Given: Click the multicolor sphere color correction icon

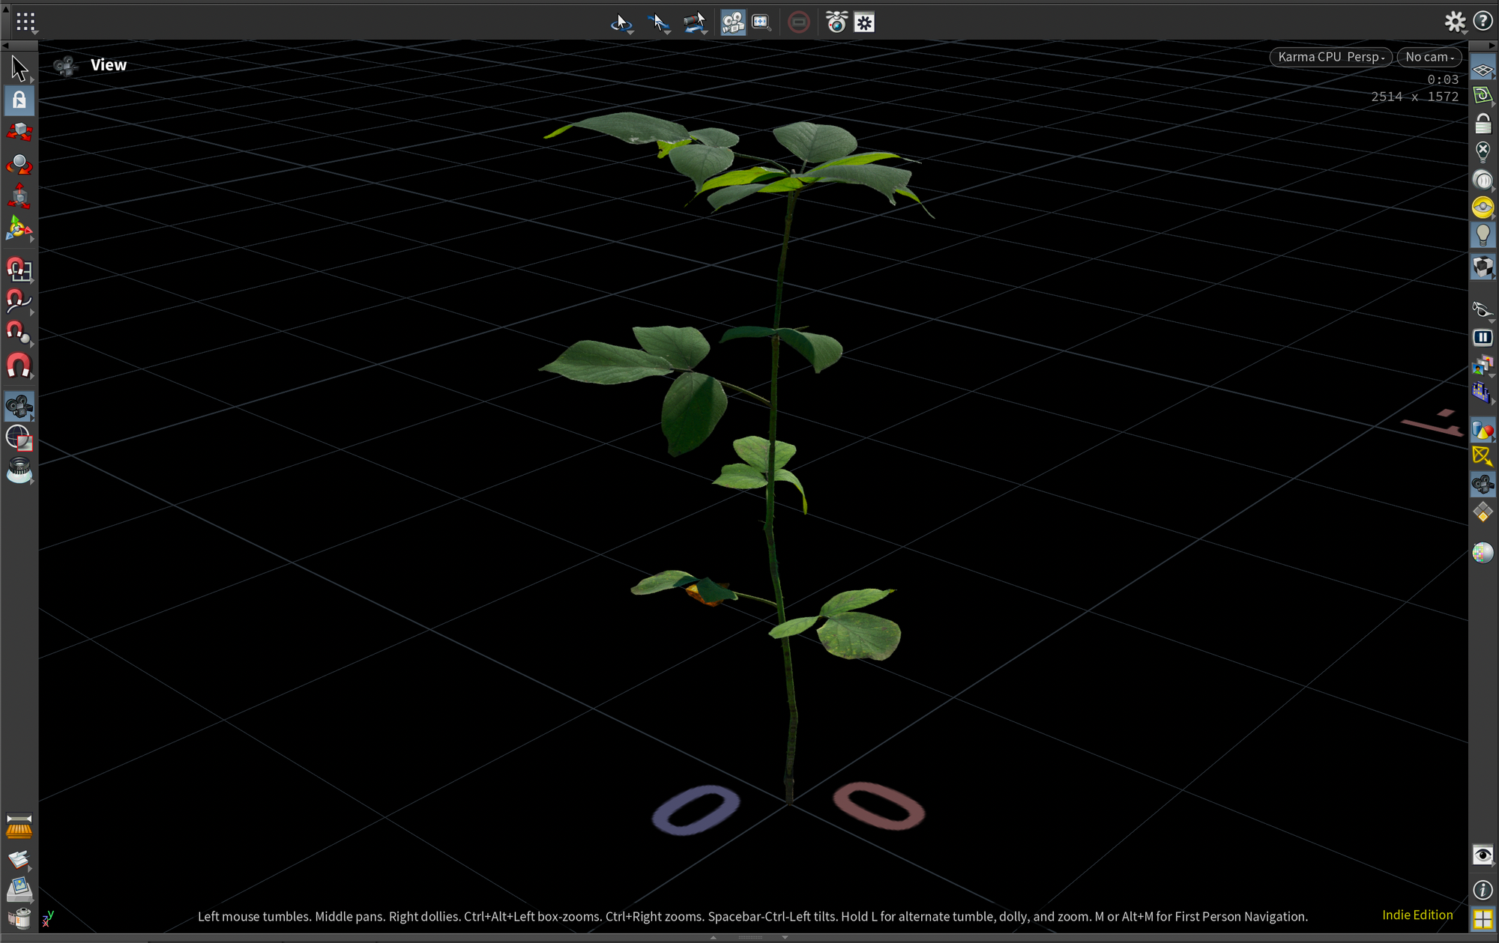Looking at the screenshot, I should click(x=1482, y=553).
